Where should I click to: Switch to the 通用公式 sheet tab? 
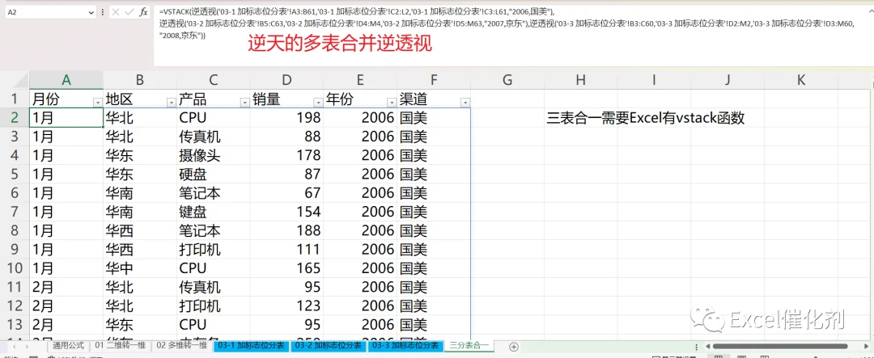tap(69, 346)
